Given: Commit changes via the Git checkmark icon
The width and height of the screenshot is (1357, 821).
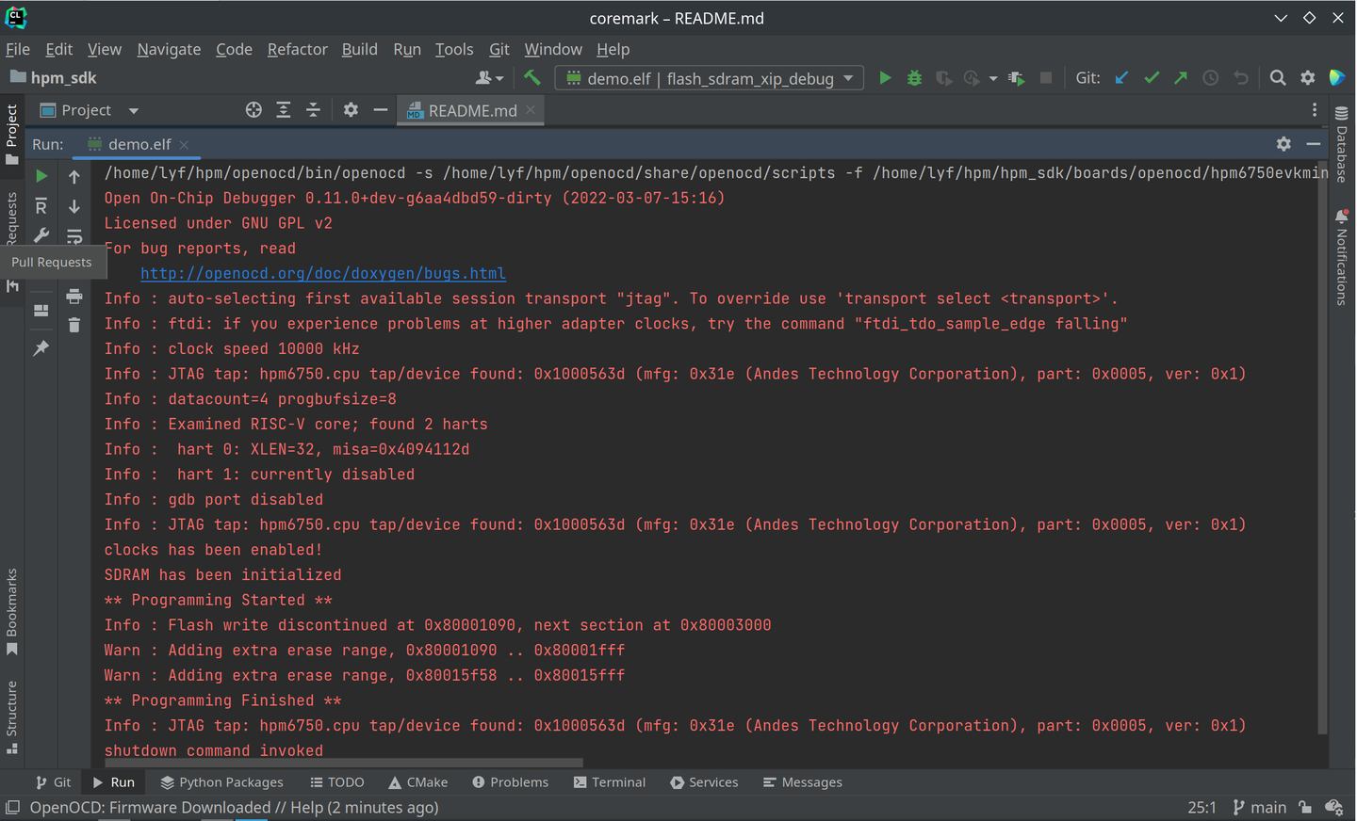Looking at the screenshot, I should point(1151,78).
